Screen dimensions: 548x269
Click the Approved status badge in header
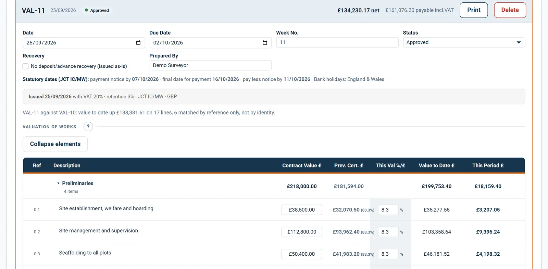tap(97, 11)
